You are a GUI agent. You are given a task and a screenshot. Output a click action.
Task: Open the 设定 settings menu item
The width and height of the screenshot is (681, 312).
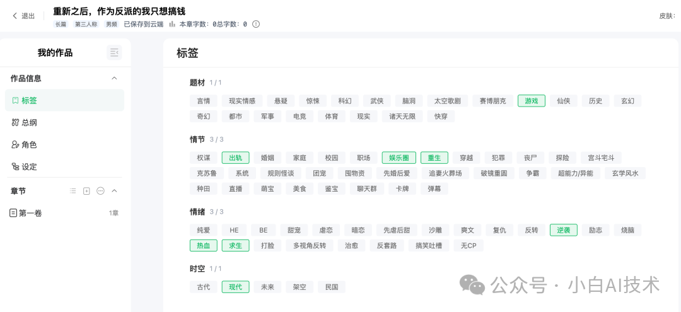(65, 166)
